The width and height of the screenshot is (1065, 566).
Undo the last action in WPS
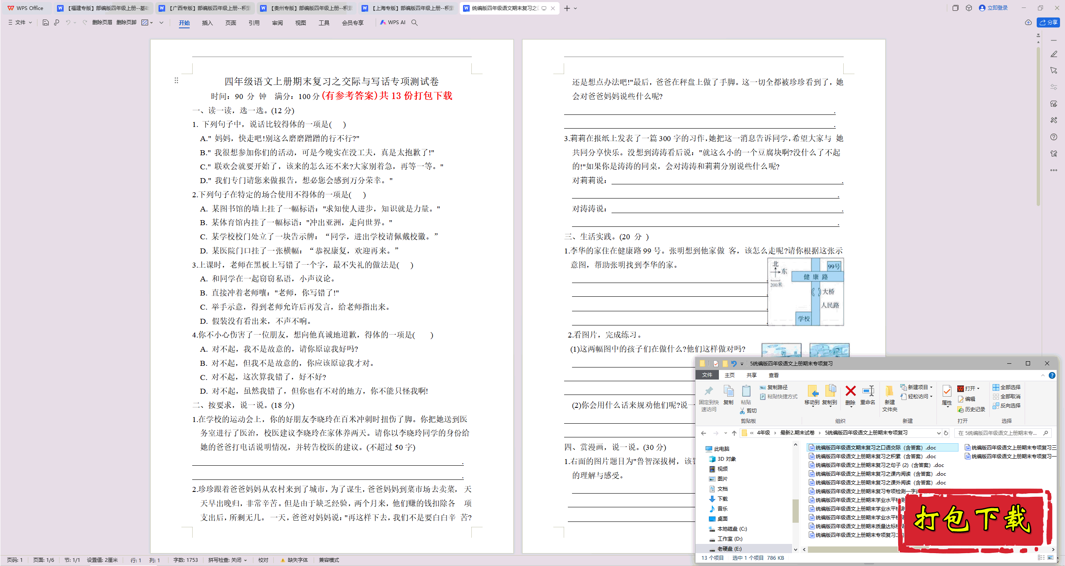(68, 22)
